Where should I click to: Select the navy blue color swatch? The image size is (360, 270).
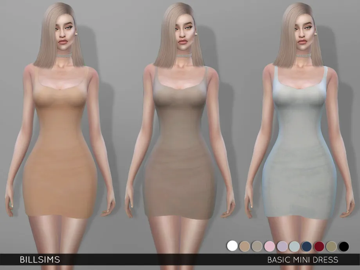307,246
